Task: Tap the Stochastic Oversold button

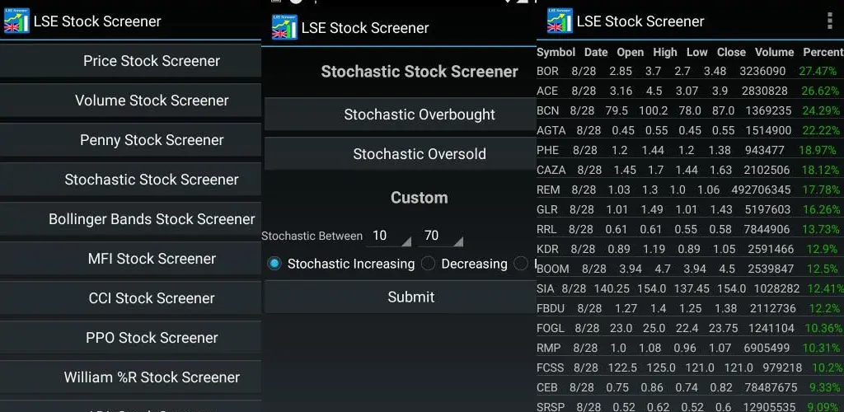Action: point(401,154)
